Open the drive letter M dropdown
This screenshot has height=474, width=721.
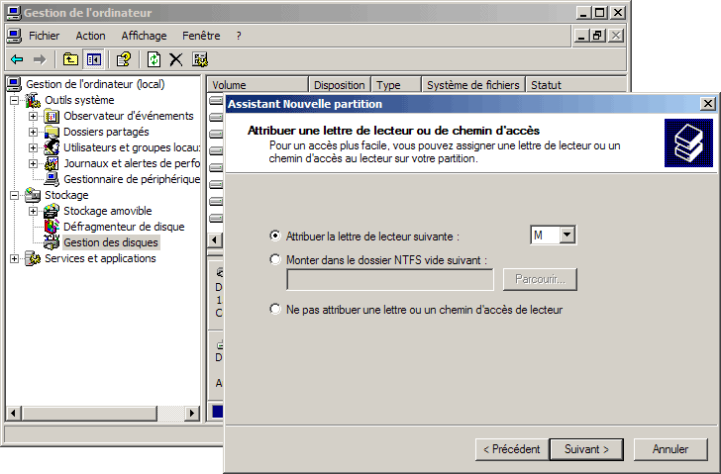(567, 236)
